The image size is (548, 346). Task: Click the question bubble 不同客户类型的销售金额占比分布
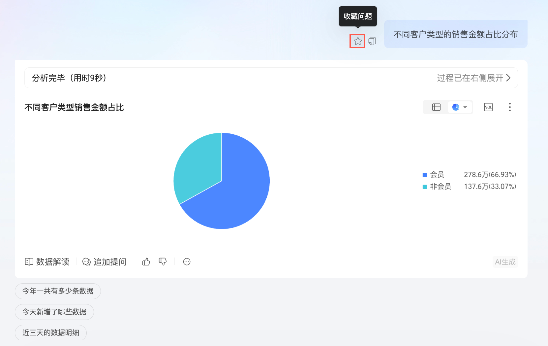coord(456,34)
